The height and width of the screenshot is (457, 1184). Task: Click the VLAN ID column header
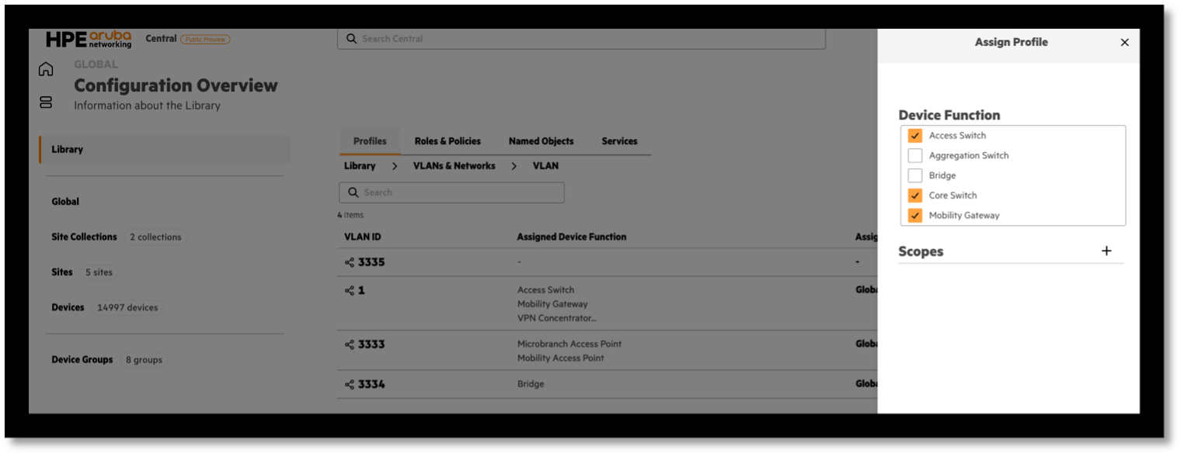(x=363, y=237)
